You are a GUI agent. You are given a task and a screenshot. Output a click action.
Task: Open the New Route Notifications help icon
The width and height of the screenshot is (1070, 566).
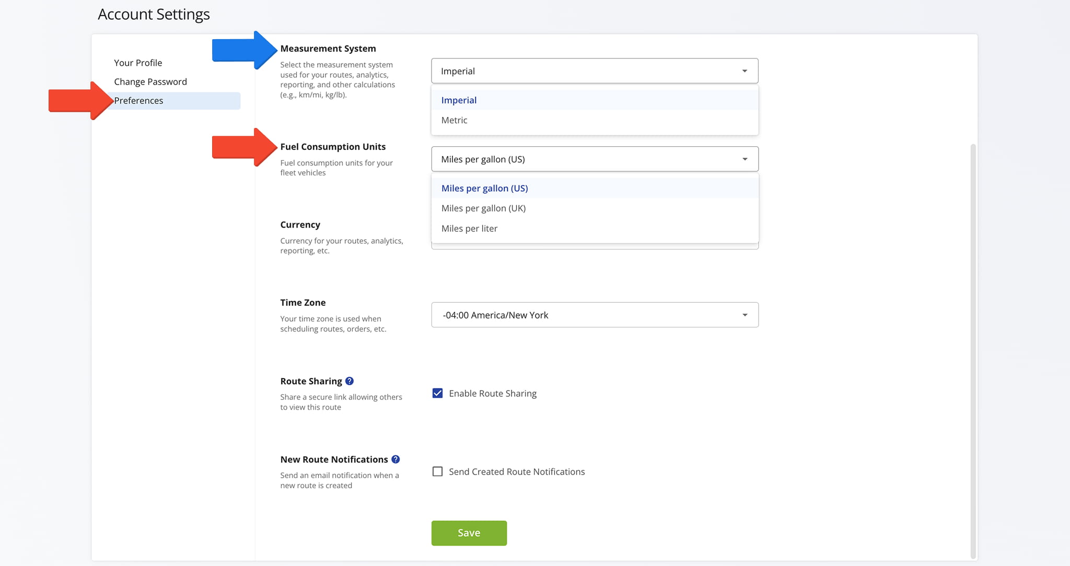point(396,459)
